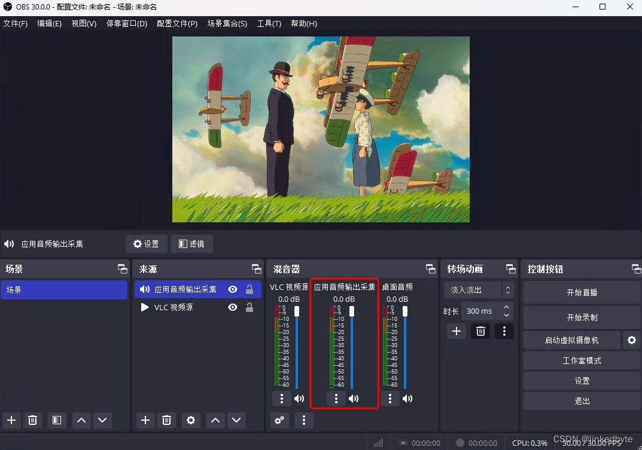This screenshot has width=642, height=450.
Task: Undock the 控制按钮 panel
Action: (636, 269)
